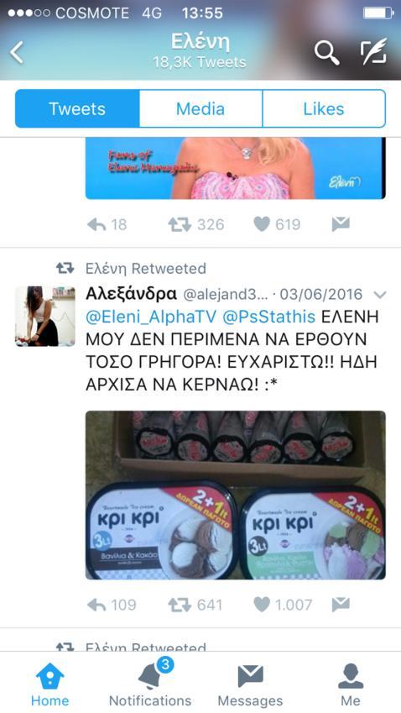Open Αλεξάνδρα's profile avatar
Viewport: 401px width, 713px height.
[45, 316]
